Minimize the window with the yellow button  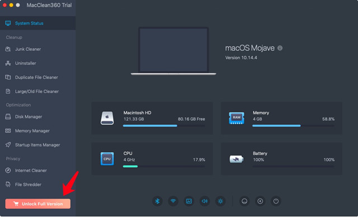pyautogui.click(x=11, y=5)
